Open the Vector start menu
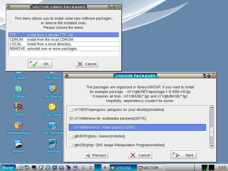This screenshot has height=171, width=228. (8, 168)
